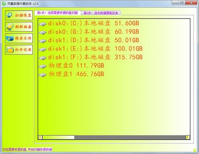The image size is (199, 154).
Task: Click the drive icon beside disk0 (C:)
Action: (x=43, y=24)
